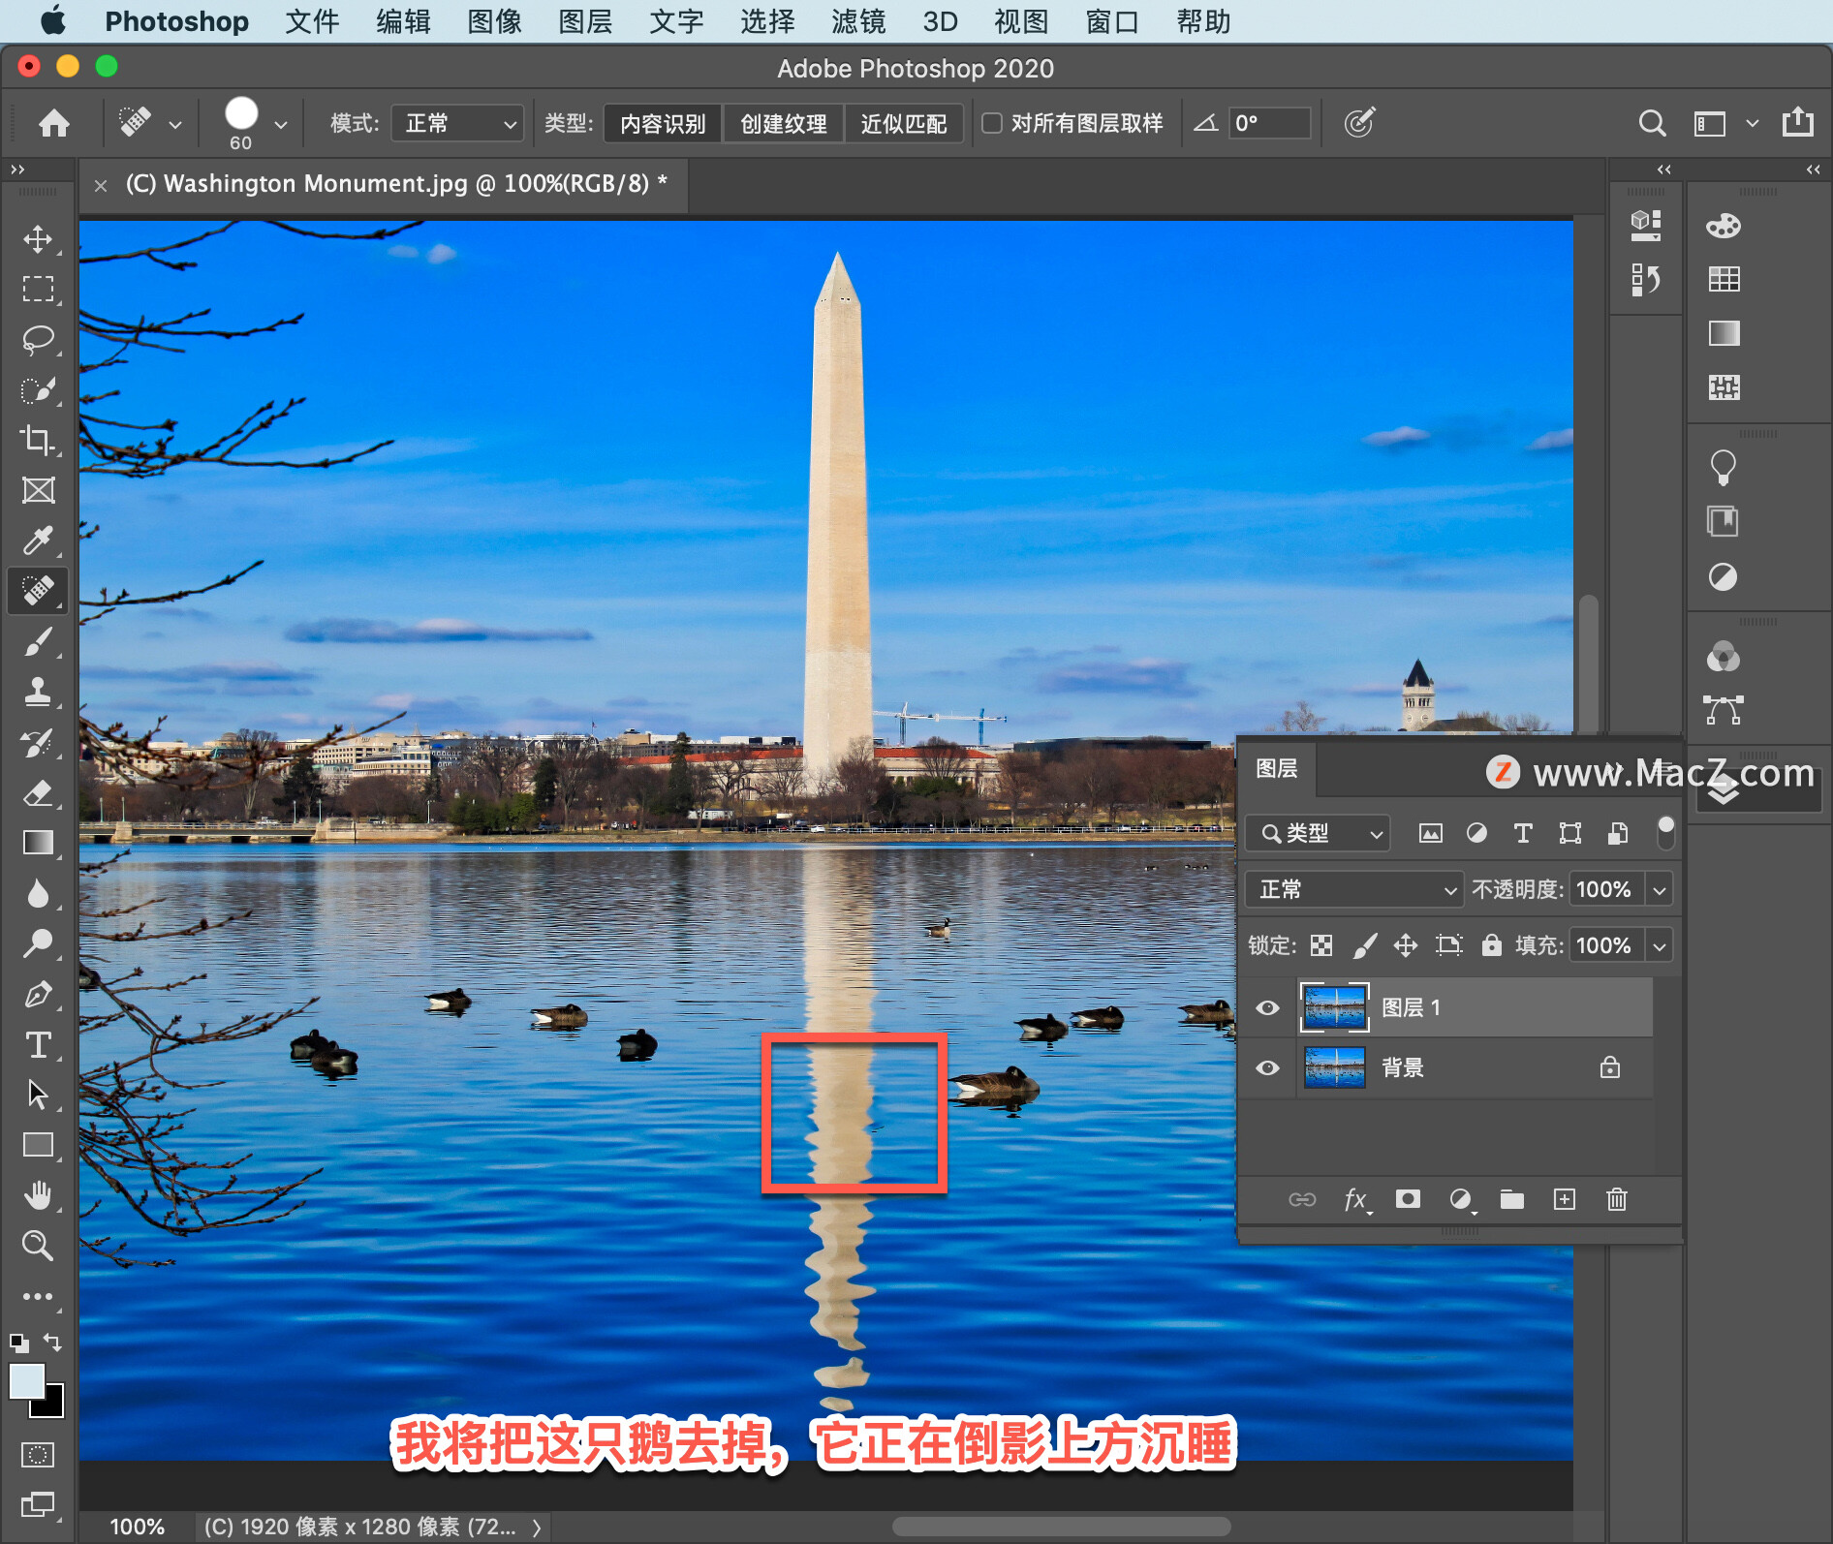Select the Frame tool

[x=38, y=490]
